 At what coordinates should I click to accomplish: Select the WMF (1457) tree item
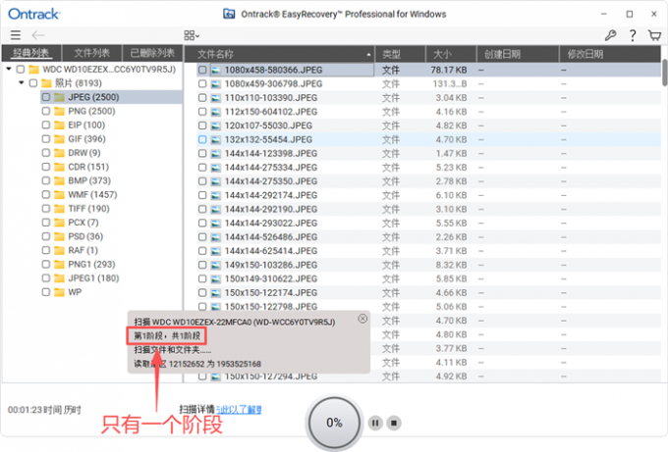pyautogui.click(x=92, y=195)
